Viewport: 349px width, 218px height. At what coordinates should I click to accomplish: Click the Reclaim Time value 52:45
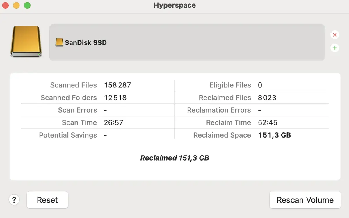click(267, 122)
